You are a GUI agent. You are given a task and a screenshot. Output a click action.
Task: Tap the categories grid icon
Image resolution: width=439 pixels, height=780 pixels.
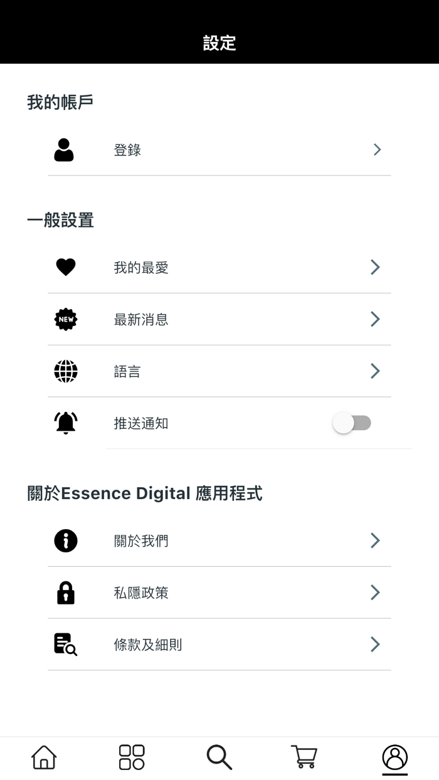(130, 757)
